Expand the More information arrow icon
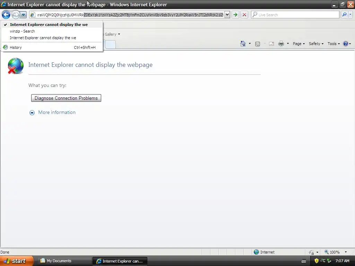Viewport: 355px width, 266px height. pos(32,113)
